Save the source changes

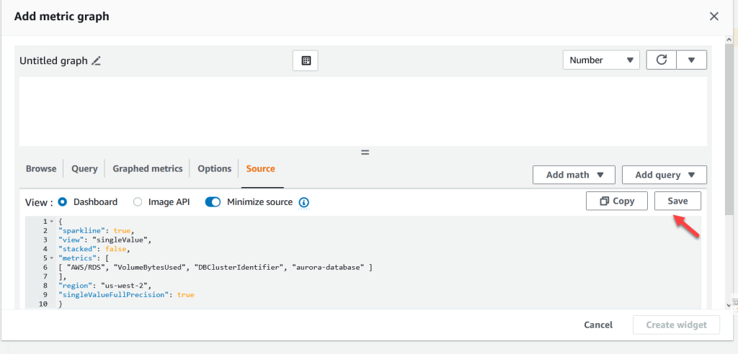[x=677, y=201]
